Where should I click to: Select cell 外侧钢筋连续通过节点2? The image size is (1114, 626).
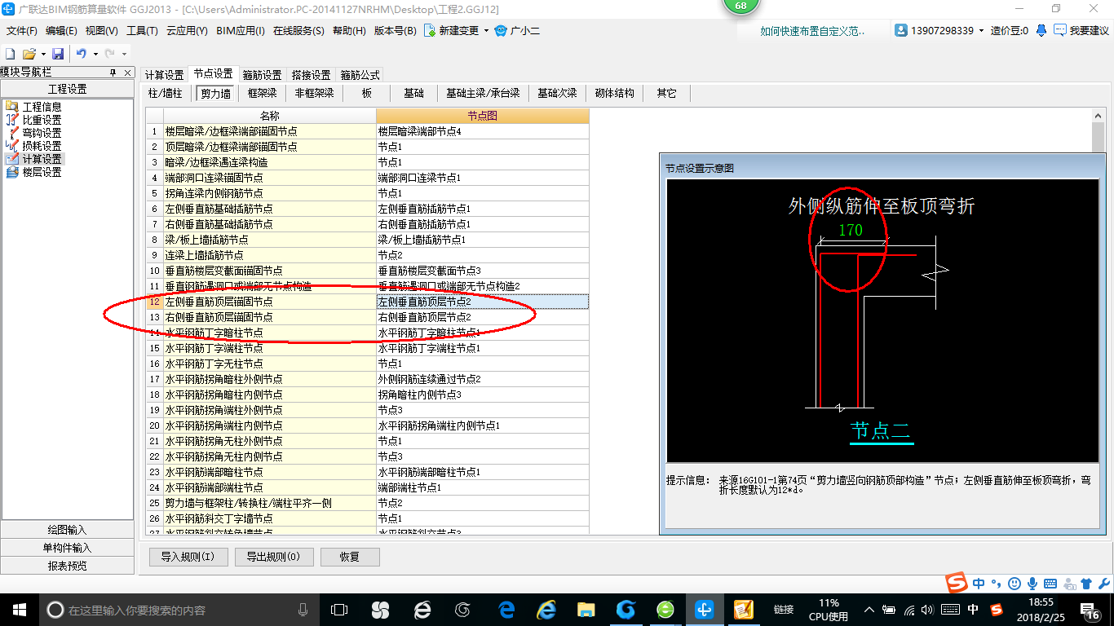pyautogui.click(x=482, y=379)
